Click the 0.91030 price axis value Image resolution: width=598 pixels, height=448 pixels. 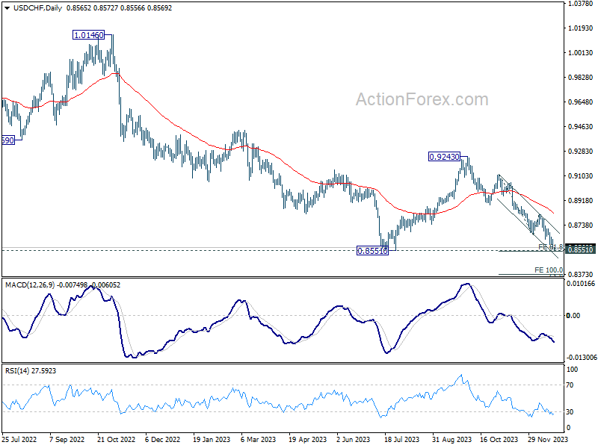pyautogui.click(x=581, y=176)
